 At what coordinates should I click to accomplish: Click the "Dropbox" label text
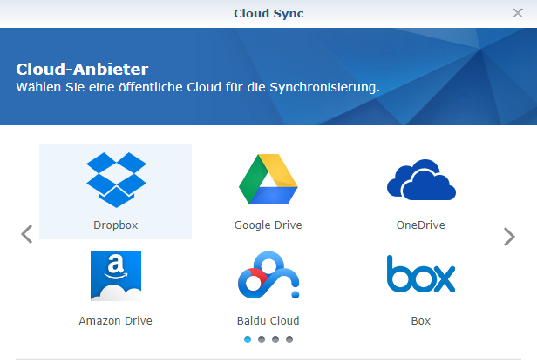tap(116, 225)
